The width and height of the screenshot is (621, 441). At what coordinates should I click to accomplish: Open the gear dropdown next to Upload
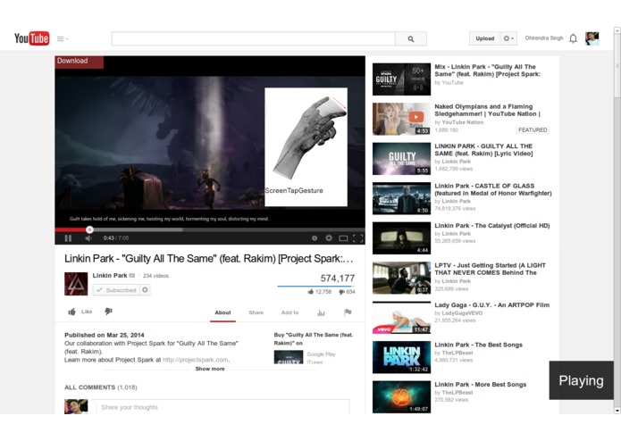tap(508, 38)
